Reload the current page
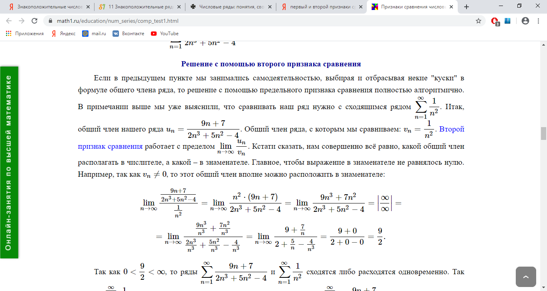Screen dimensions: 547x291 pyautogui.click(x=34, y=21)
